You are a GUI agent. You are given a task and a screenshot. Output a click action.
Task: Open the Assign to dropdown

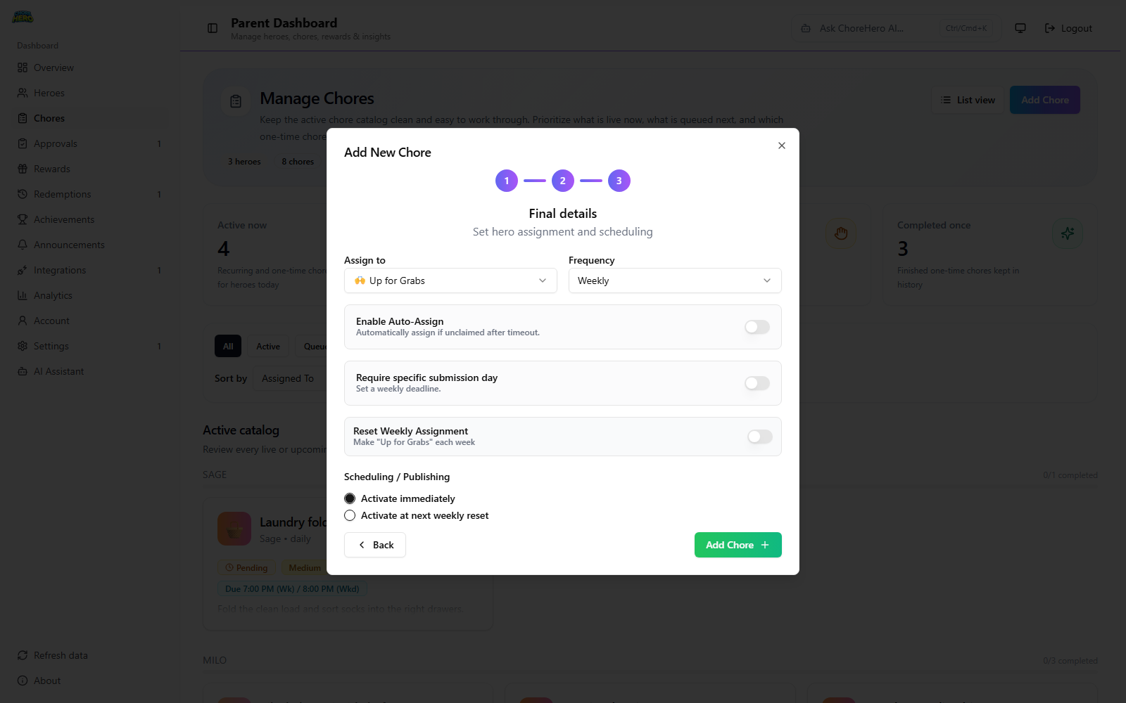(450, 280)
